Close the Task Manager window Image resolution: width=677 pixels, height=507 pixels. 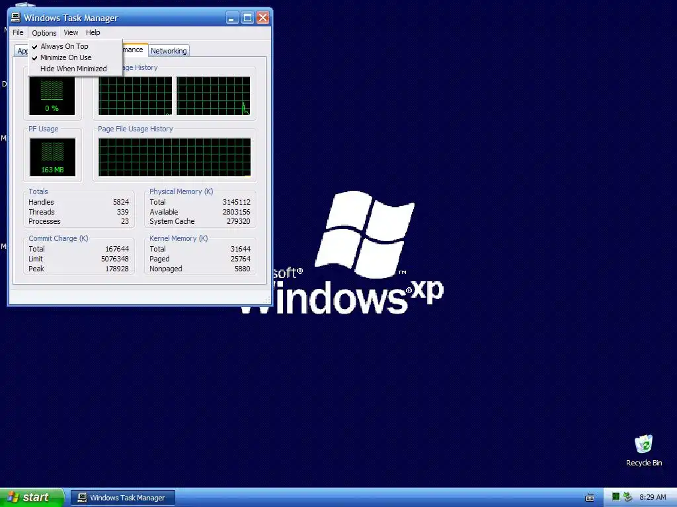pos(262,18)
